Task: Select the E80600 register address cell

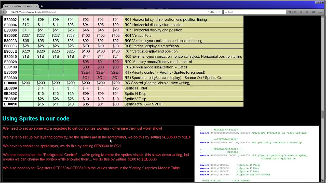Action: click(10, 78)
